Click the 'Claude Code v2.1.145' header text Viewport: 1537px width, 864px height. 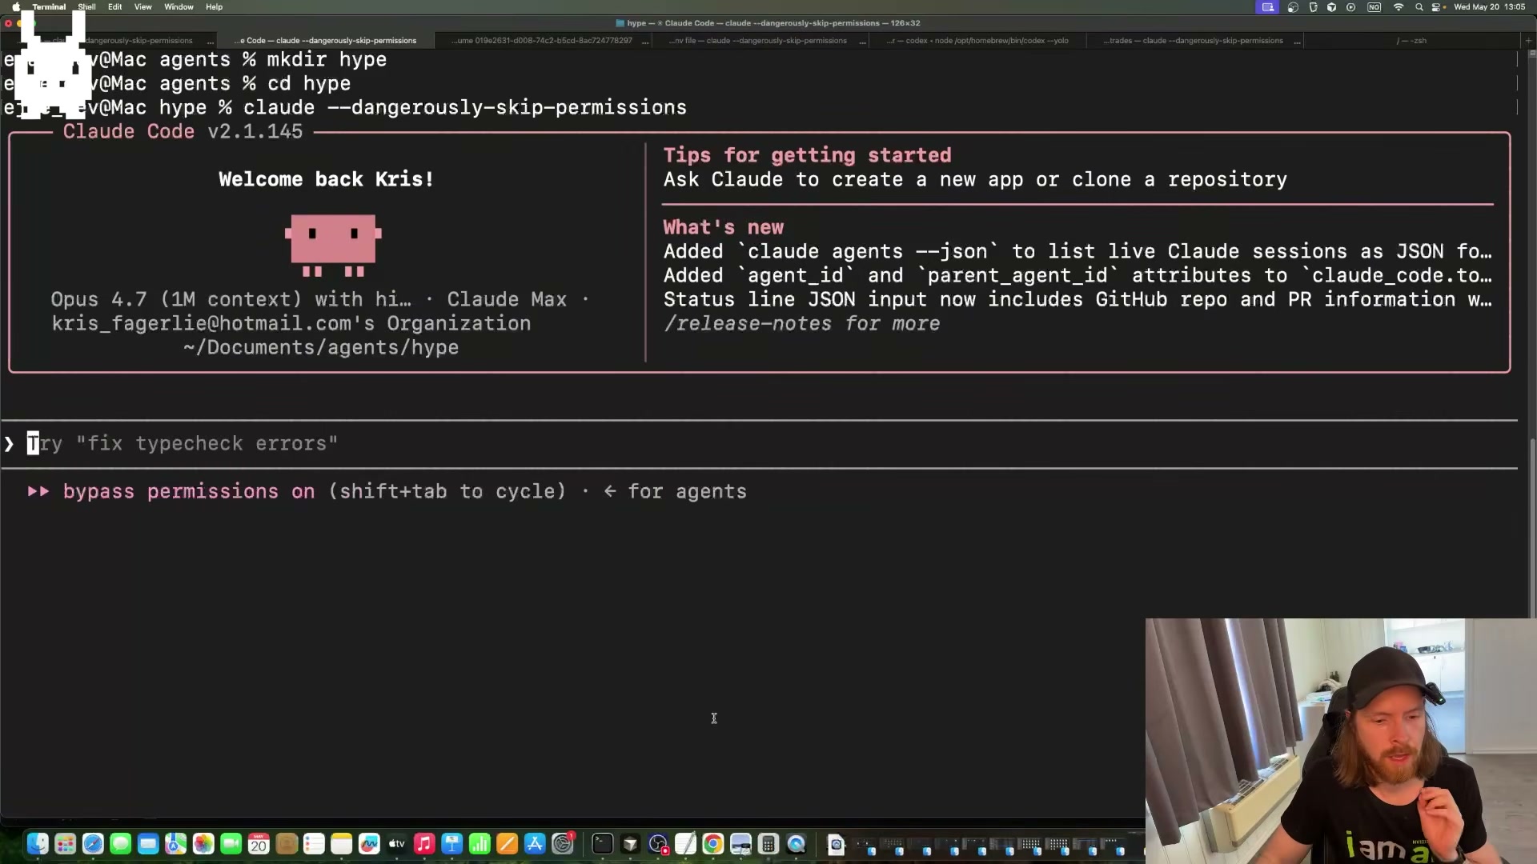(183, 131)
